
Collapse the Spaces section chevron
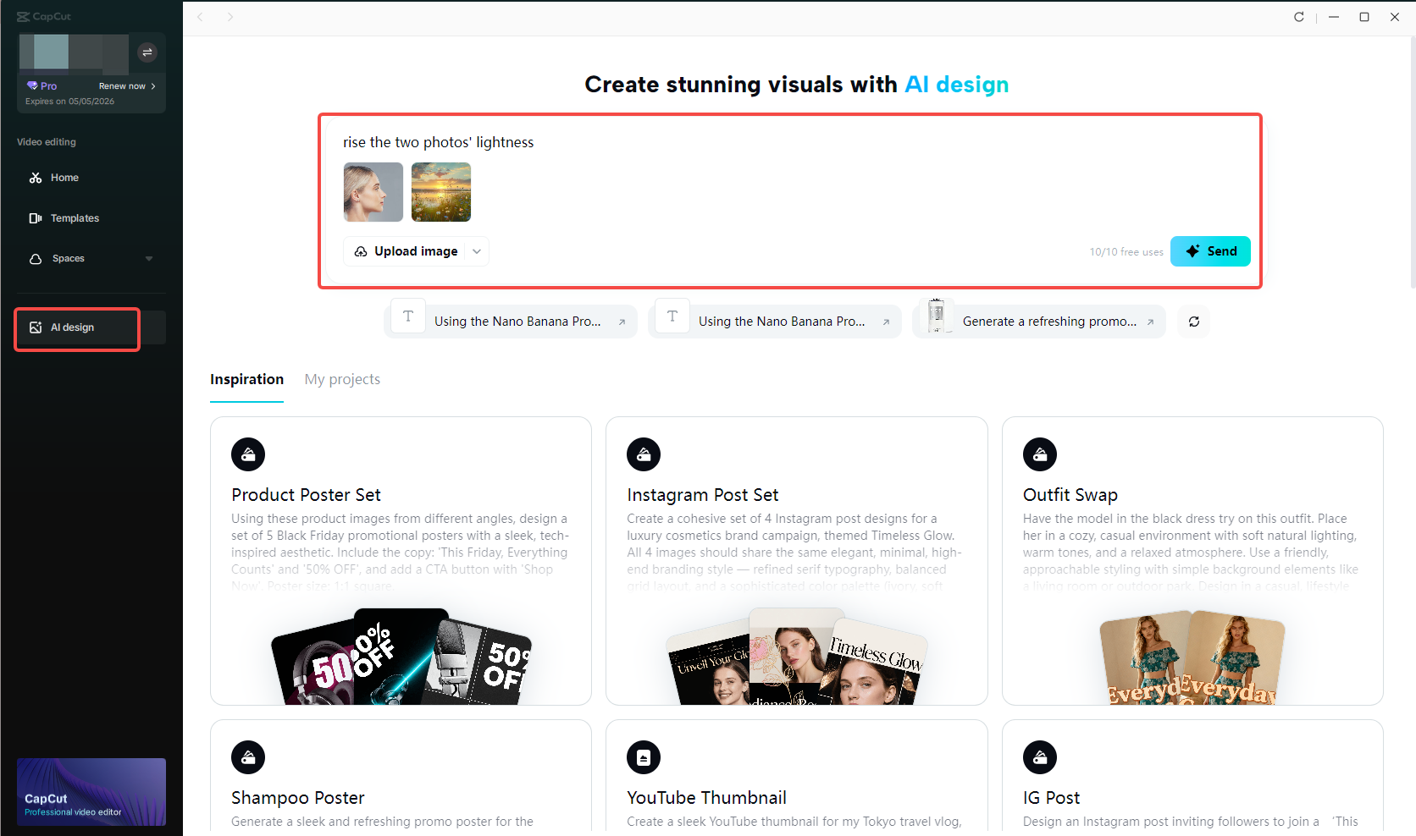(x=149, y=258)
